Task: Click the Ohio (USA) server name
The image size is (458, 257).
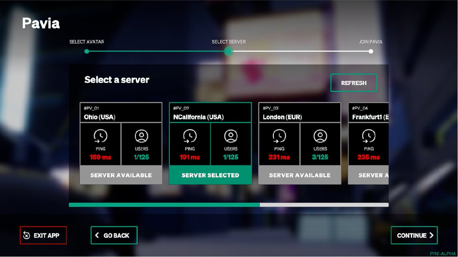Action: (100, 117)
